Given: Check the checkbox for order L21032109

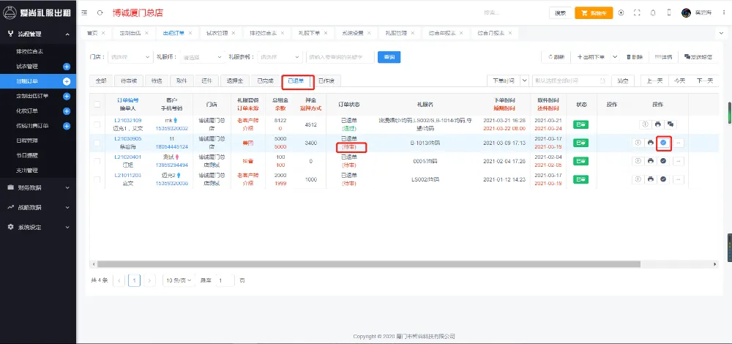Looking at the screenshot, I should tap(97, 124).
